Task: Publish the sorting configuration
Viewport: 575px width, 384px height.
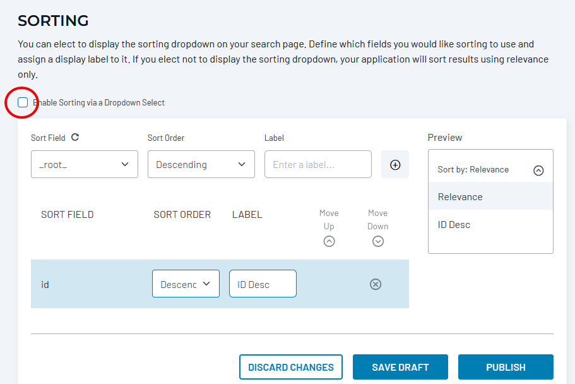Action: pos(506,367)
